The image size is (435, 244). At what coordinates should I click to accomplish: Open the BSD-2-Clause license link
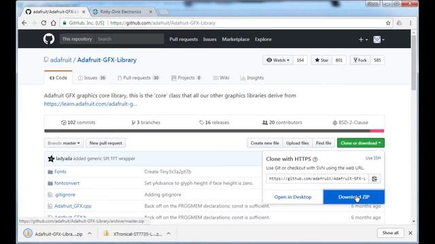click(x=350, y=122)
